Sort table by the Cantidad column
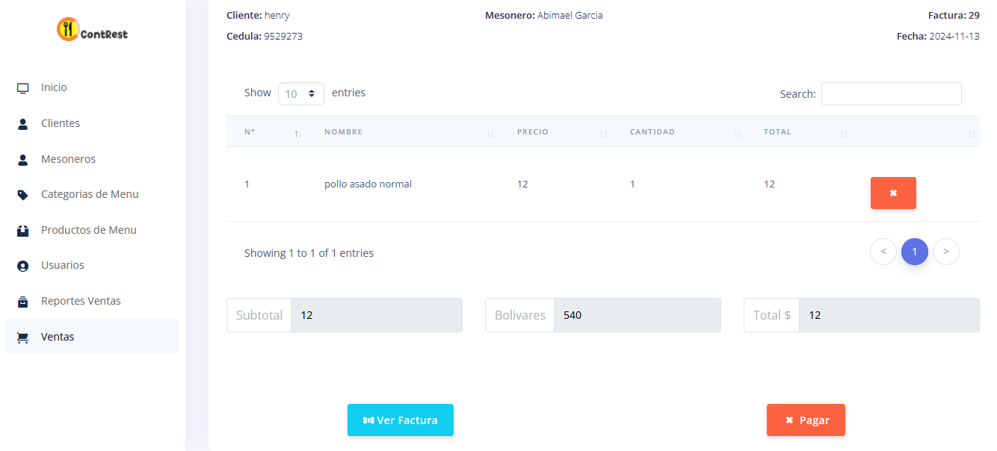Screen dimensions: 997x451 (x=685, y=132)
